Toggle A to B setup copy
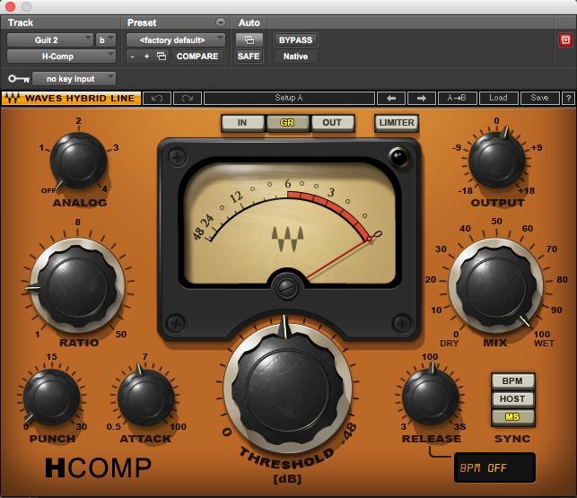This screenshot has width=577, height=498. tap(457, 99)
